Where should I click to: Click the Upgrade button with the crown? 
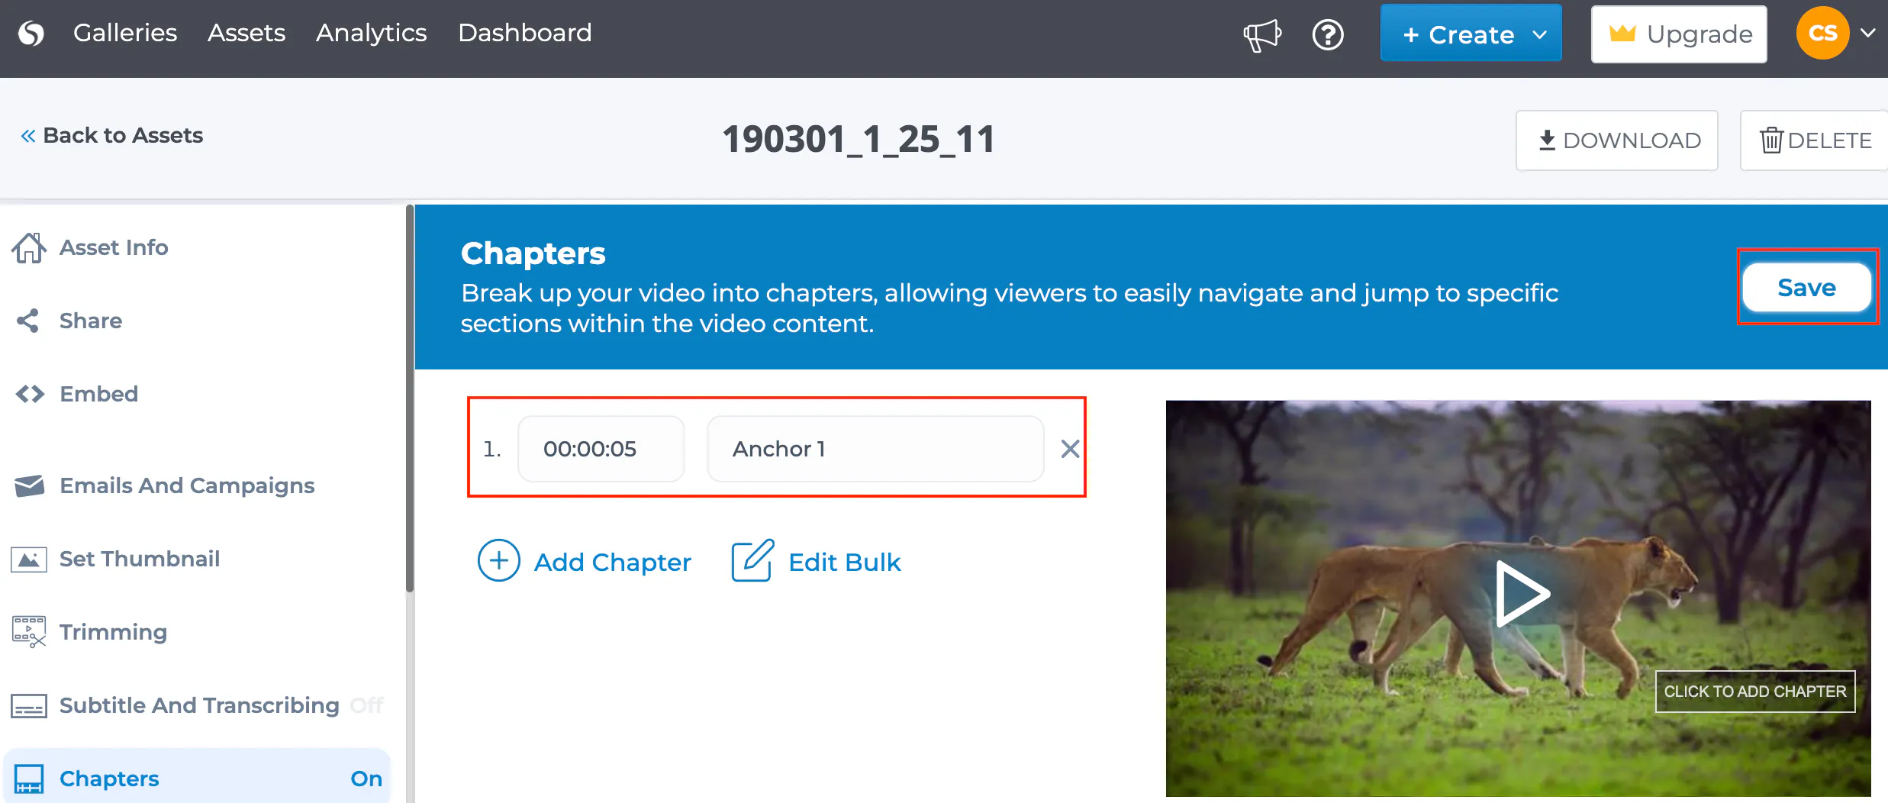(1679, 34)
